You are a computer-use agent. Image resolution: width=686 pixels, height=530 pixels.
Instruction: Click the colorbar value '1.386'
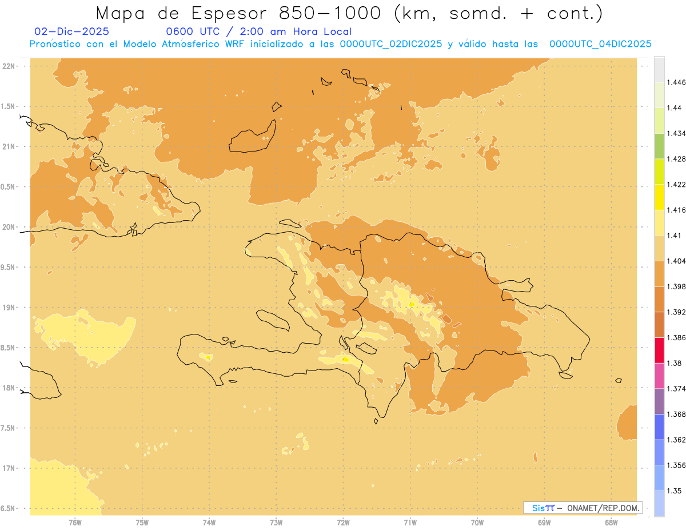[x=677, y=337]
